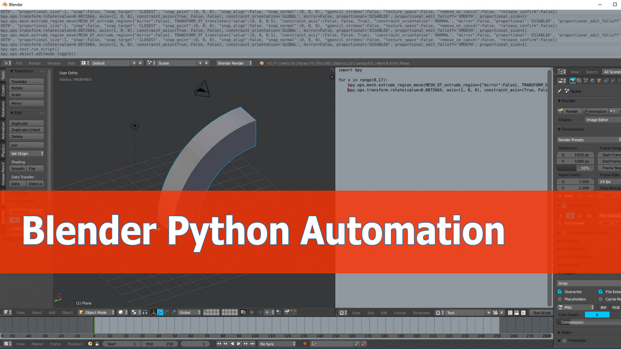Open the Image Editor display dropdown

[x=602, y=120]
